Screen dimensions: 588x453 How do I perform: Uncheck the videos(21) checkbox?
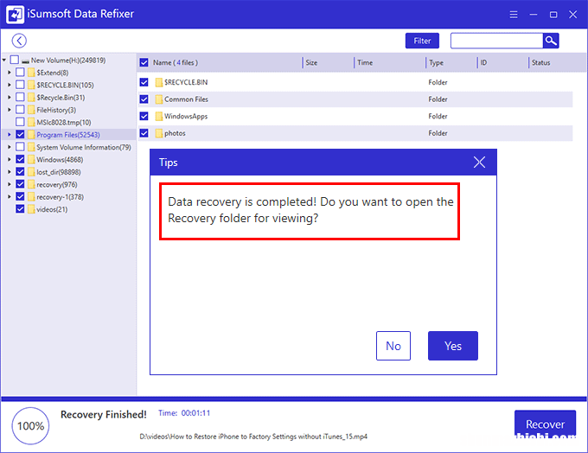coord(20,209)
